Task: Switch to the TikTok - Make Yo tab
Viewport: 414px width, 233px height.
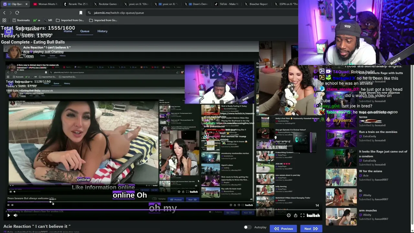Action: point(226,4)
